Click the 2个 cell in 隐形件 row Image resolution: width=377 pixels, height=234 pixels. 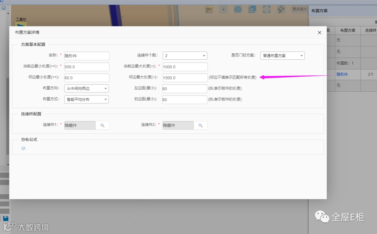pos(371,75)
